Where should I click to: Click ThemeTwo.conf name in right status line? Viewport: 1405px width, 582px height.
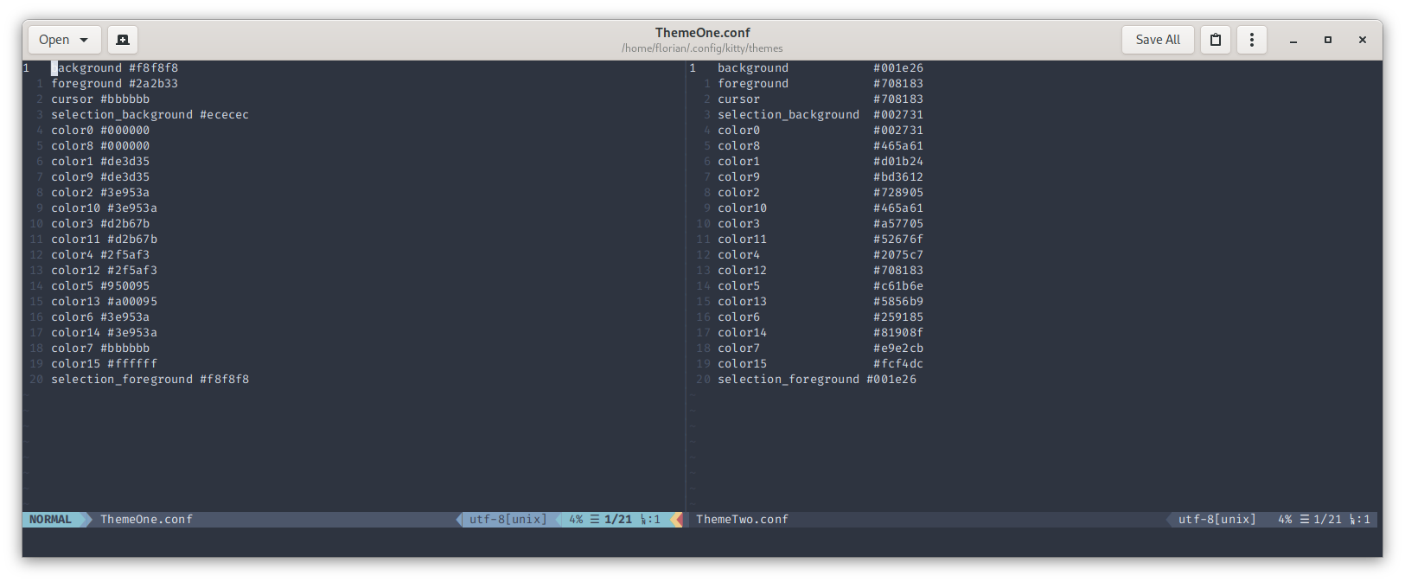point(742,520)
